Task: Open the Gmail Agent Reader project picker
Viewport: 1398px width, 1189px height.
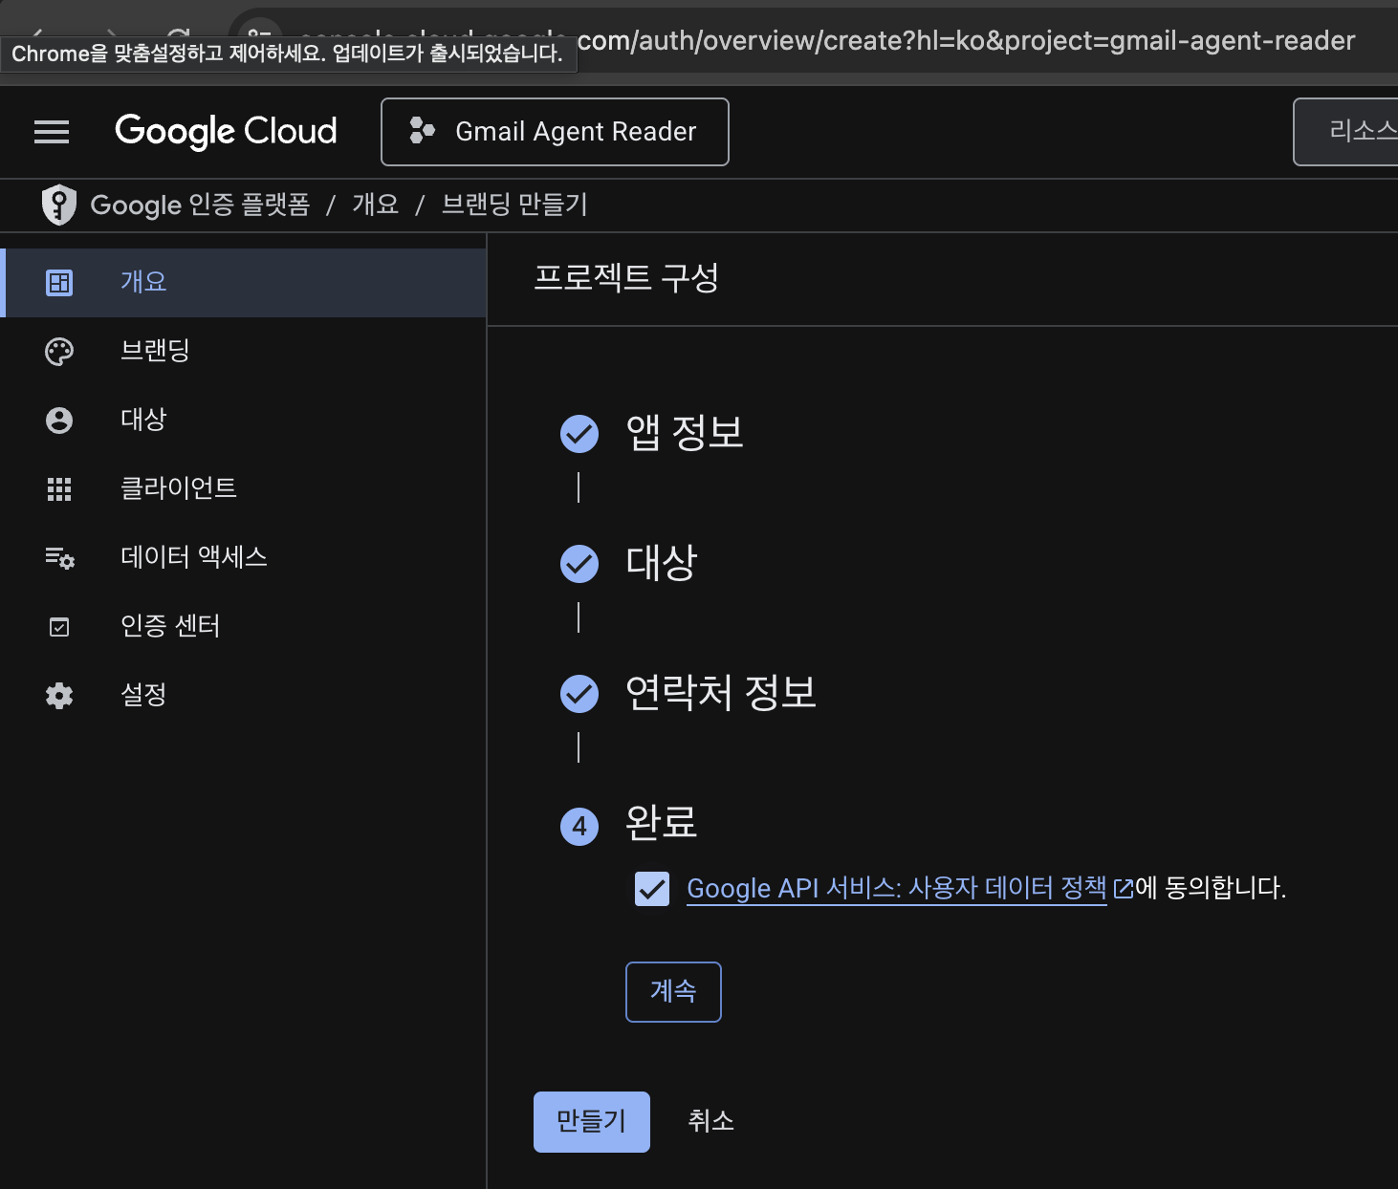Action: click(555, 132)
